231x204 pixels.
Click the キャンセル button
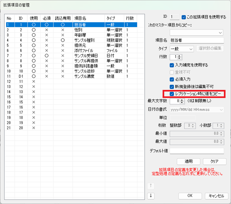(x=214, y=196)
